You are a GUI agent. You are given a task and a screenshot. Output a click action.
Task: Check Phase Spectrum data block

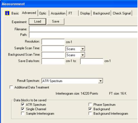90,104
